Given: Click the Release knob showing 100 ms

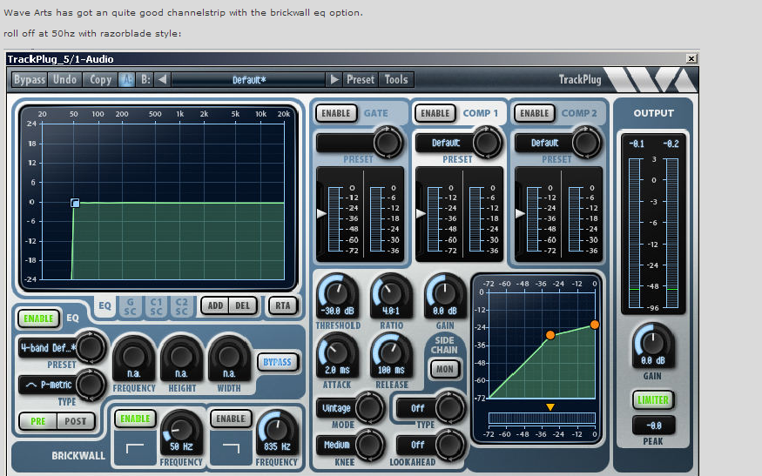Looking at the screenshot, I should click(x=391, y=353).
